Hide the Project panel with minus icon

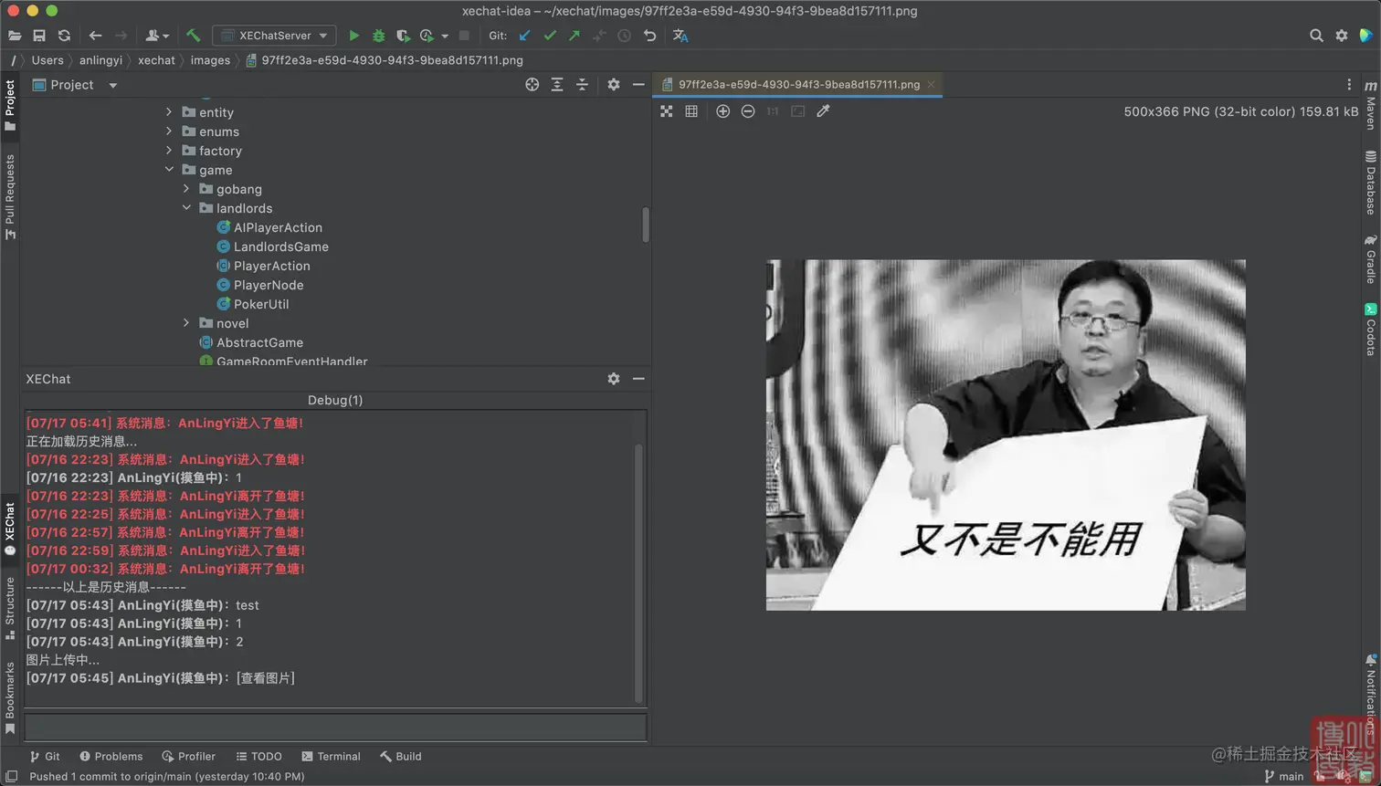click(638, 84)
